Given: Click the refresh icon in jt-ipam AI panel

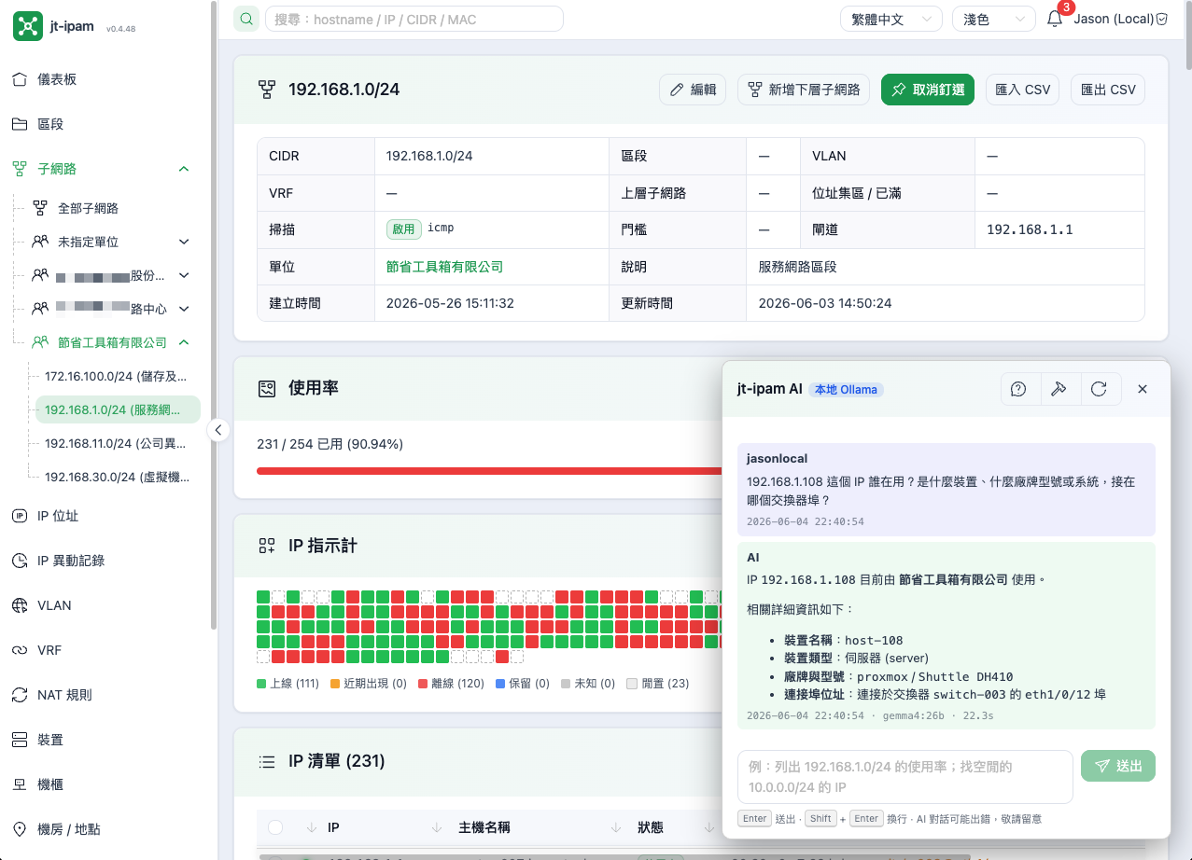Looking at the screenshot, I should (1099, 389).
